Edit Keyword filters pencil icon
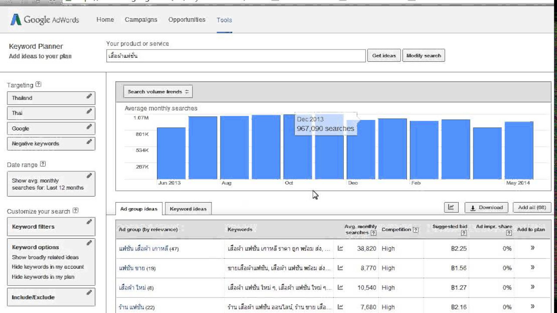 89,222
